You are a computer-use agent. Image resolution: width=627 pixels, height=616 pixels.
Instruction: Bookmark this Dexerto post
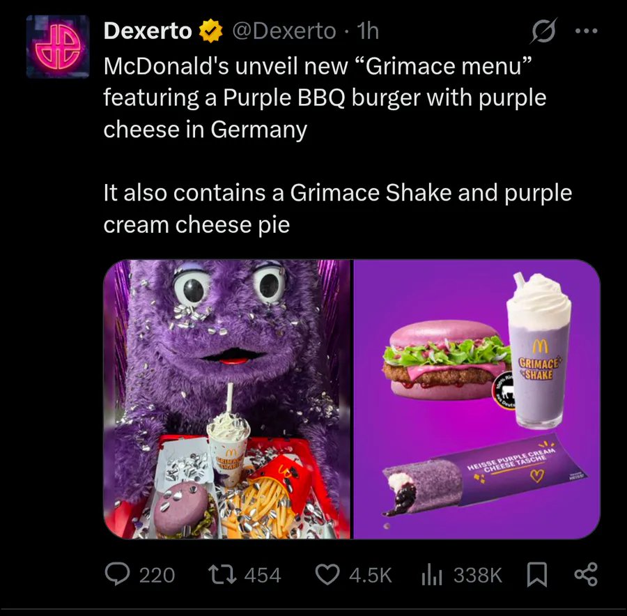click(536, 574)
